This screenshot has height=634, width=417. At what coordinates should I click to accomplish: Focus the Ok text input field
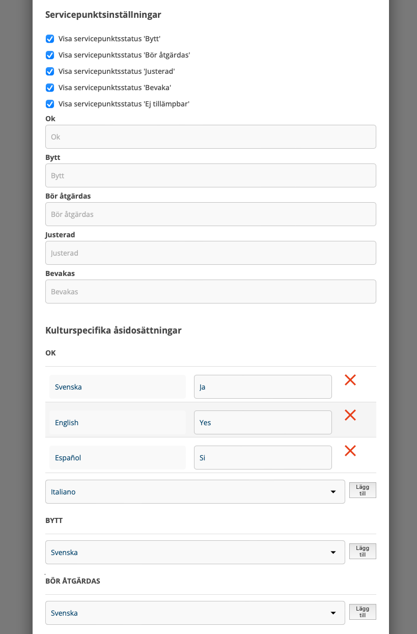pos(210,137)
